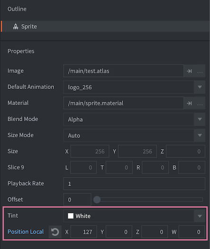
Task: Click the Default Animation label
Action: pyautogui.click(x=31, y=87)
